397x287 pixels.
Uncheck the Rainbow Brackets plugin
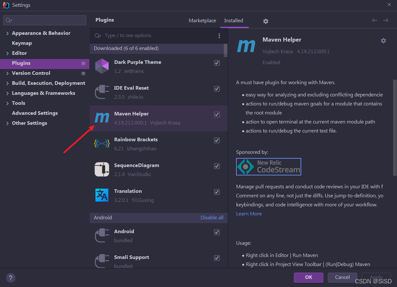point(217,140)
